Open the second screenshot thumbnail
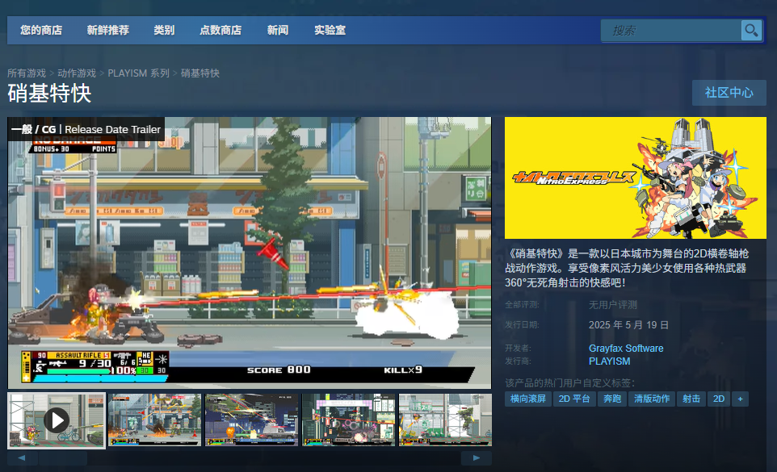Viewport: 777px width, 472px height. pyautogui.click(x=154, y=420)
